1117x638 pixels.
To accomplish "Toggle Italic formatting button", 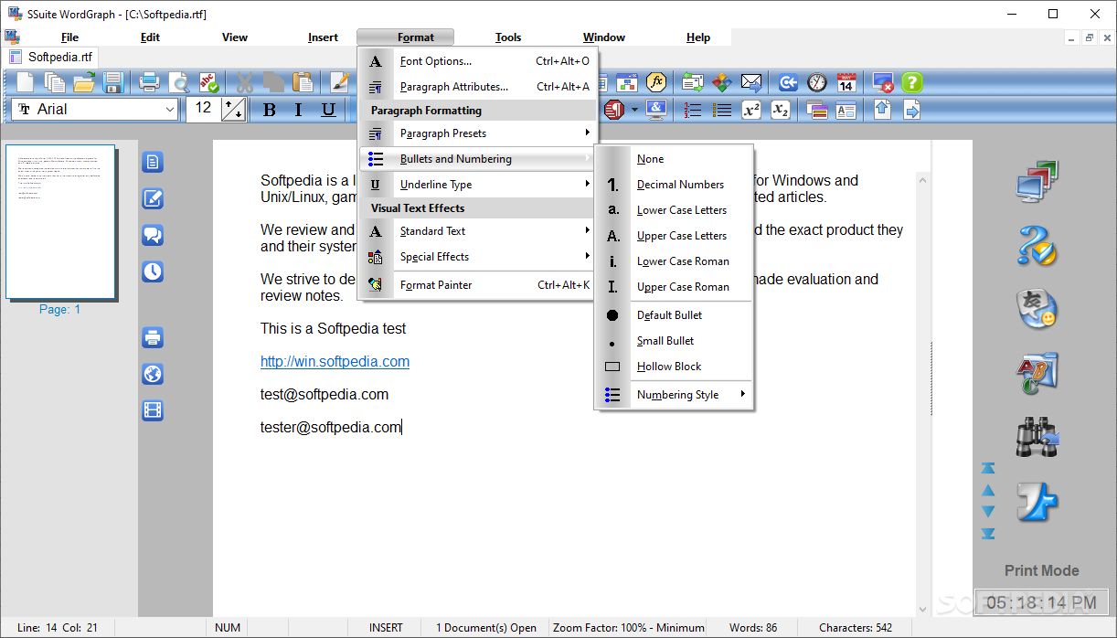I will click(298, 110).
